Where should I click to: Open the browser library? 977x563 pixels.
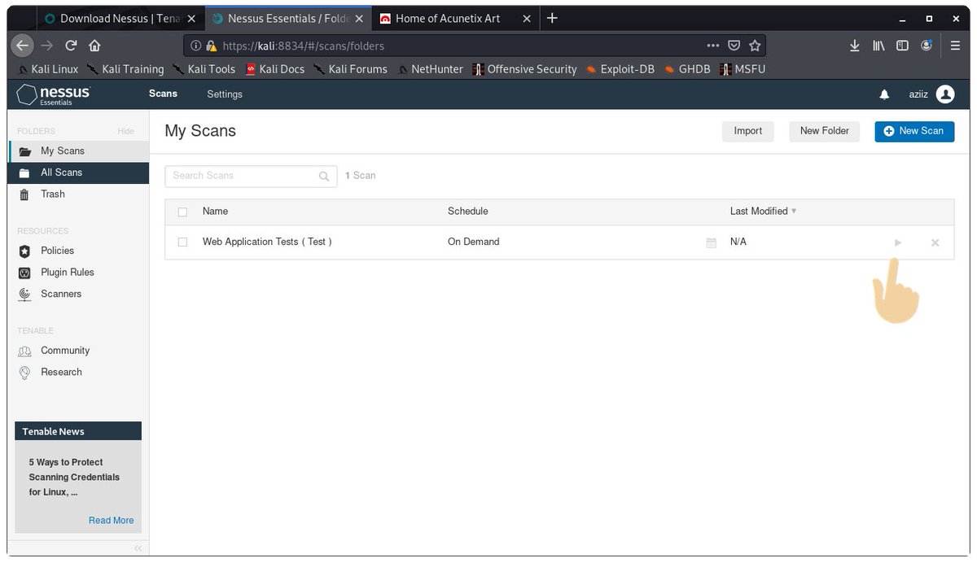coord(878,46)
